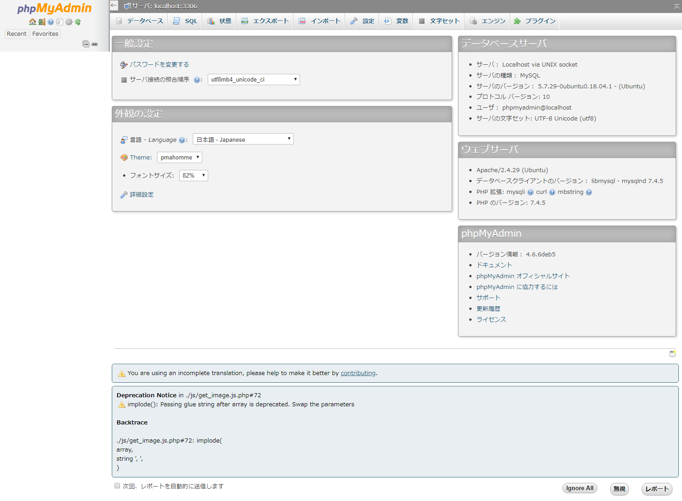
Task: Open the プラグイン tab
Action: [x=534, y=21]
